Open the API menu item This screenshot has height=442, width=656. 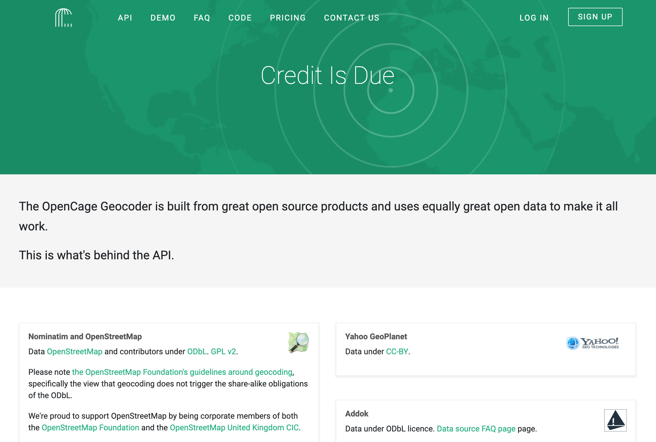(125, 18)
